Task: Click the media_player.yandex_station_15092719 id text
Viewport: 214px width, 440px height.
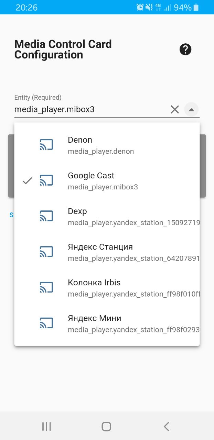Action: coord(133,223)
